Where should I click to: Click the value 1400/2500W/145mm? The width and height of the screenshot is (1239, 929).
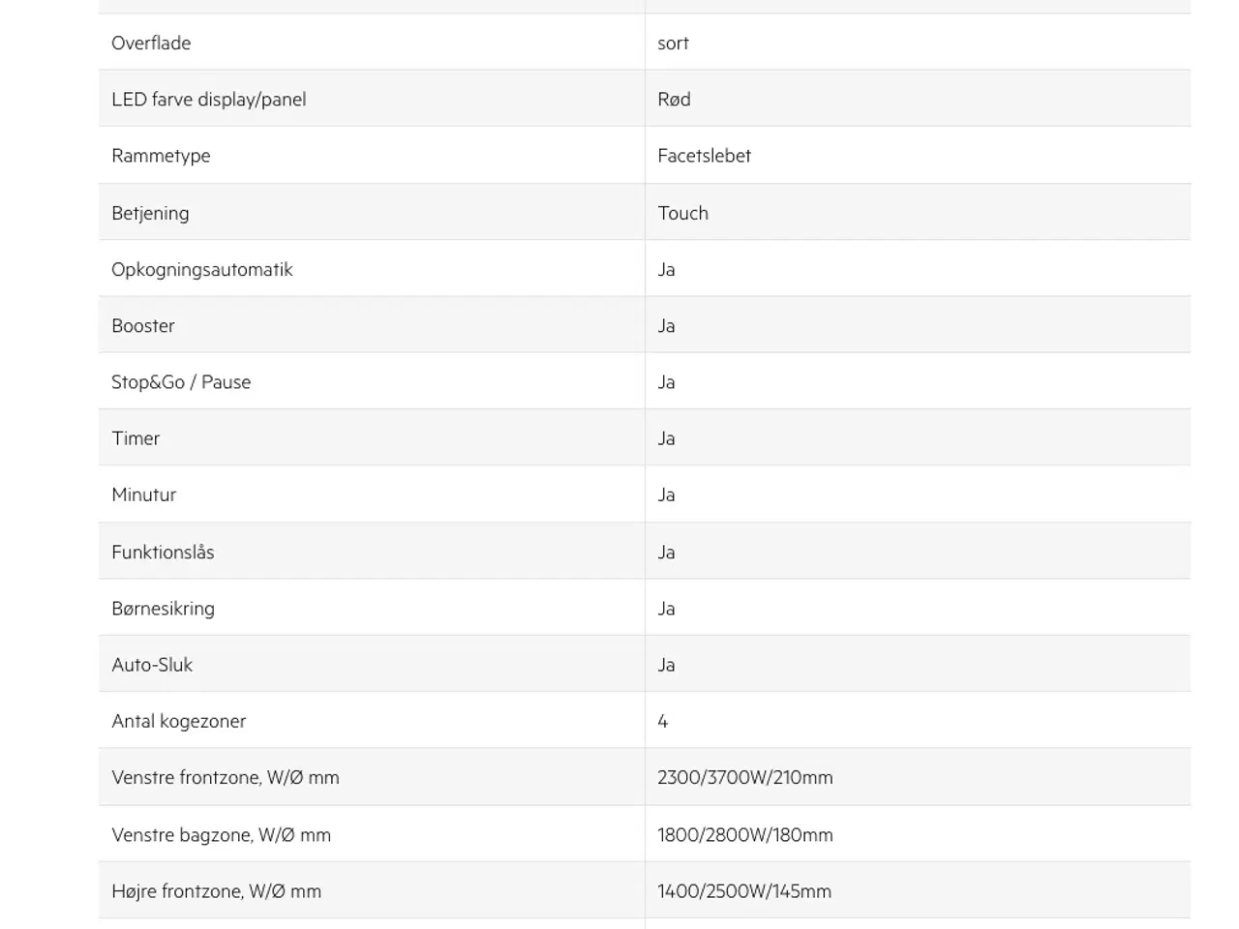[x=743, y=891]
